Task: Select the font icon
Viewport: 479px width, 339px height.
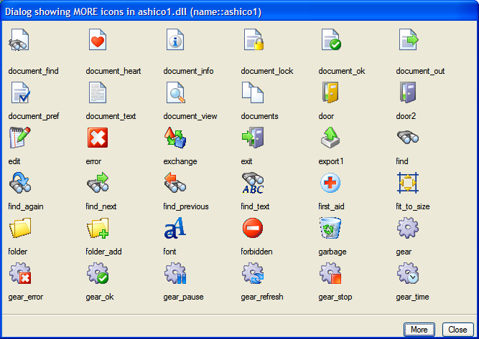Action: 175,229
